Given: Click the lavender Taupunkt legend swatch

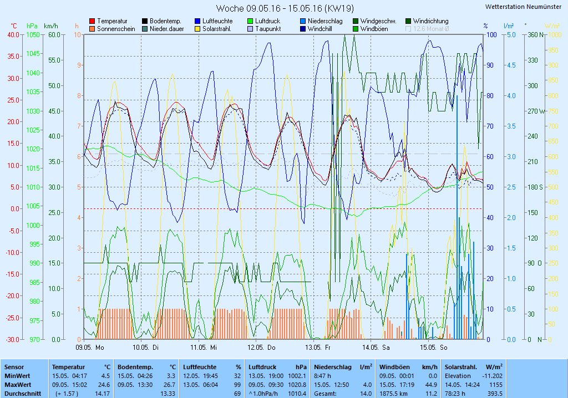Looking at the screenshot, I should [x=250, y=29].
